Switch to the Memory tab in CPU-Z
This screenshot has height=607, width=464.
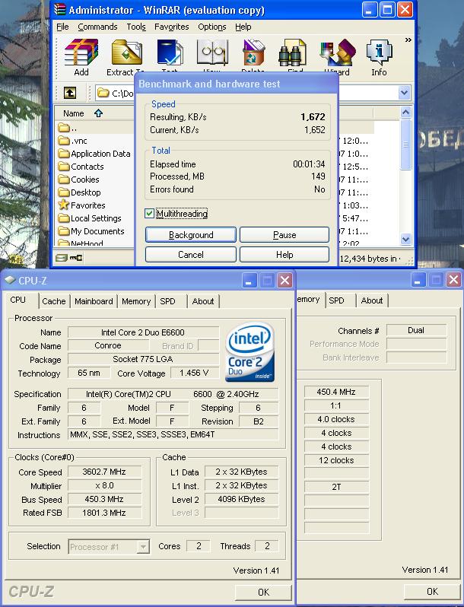coord(136,301)
